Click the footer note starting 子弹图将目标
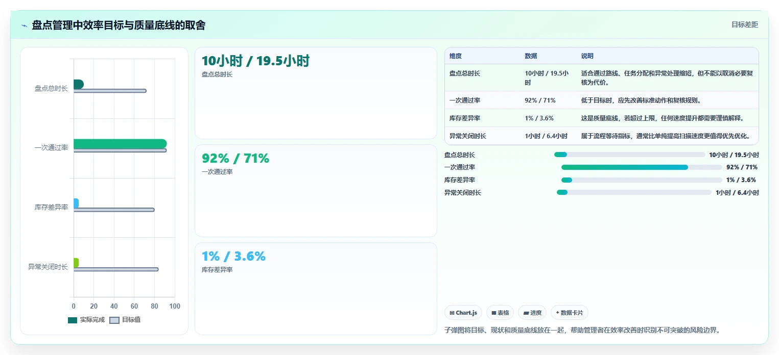Viewport: 779px width, 355px height. (x=582, y=330)
